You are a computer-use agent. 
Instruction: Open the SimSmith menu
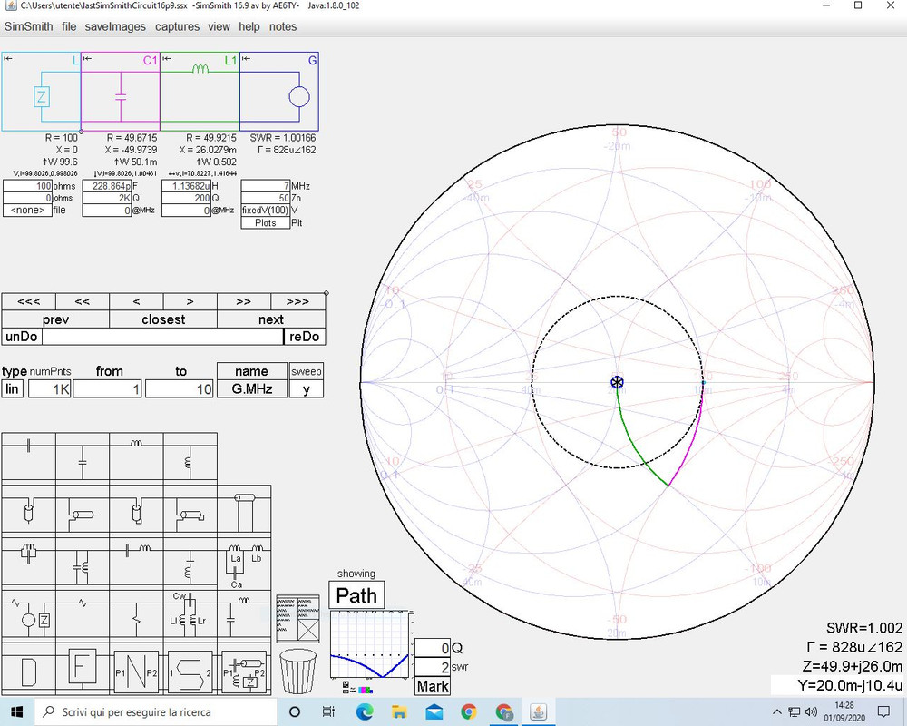click(28, 26)
